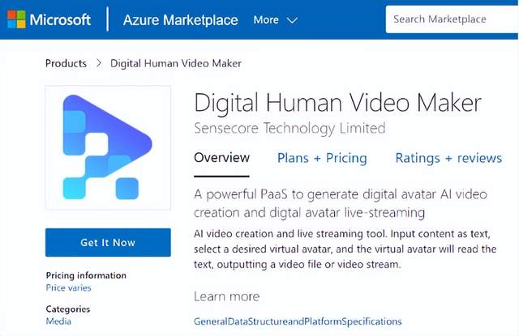The image size is (519, 336).
Task: Click the Microsoft wordmark in the header
Action: pos(60,19)
